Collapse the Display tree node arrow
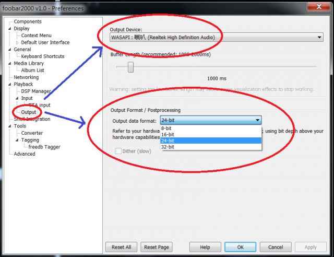Viewport: 334px width, 257px height. point(9,29)
